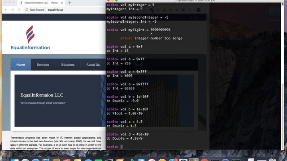Click the terminal cursor at last scala prompt
This screenshot has height=161, width=287.
coord(122,147)
